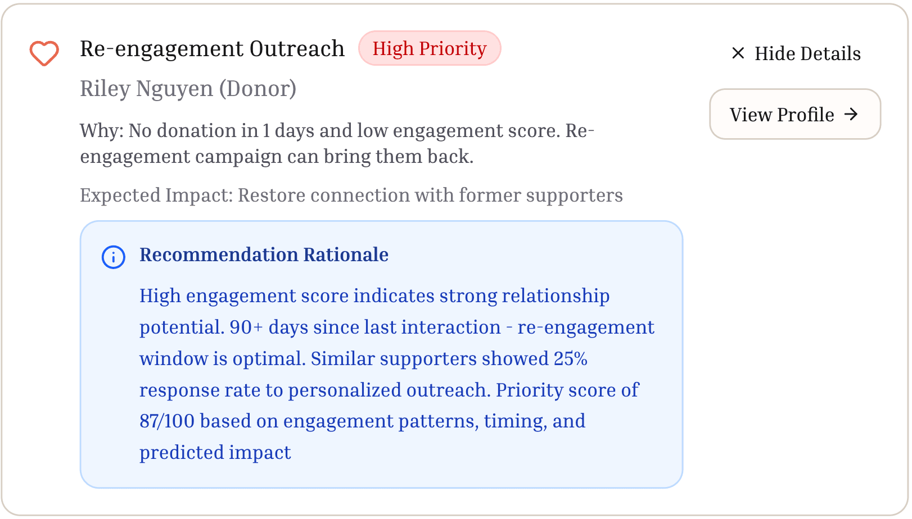Image resolution: width=912 pixels, height=519 pixels.
Task: Click the View Profile button
Action: point(794,114)
